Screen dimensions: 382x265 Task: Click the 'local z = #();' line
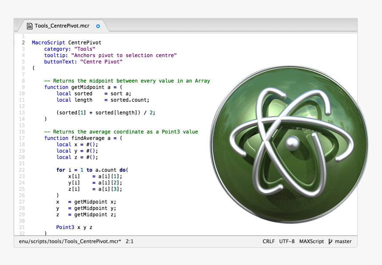77,157
